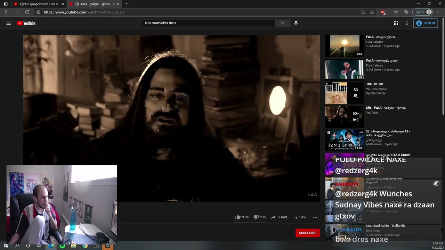This screenshot has width=445, height=250.
Task: Open browser Collections icon
Action: (x=406, y=12)
